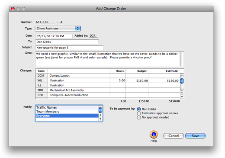Select Traffic Names in Notify list
The height and width of the screenshot is (158, 225).
point(67,107)
